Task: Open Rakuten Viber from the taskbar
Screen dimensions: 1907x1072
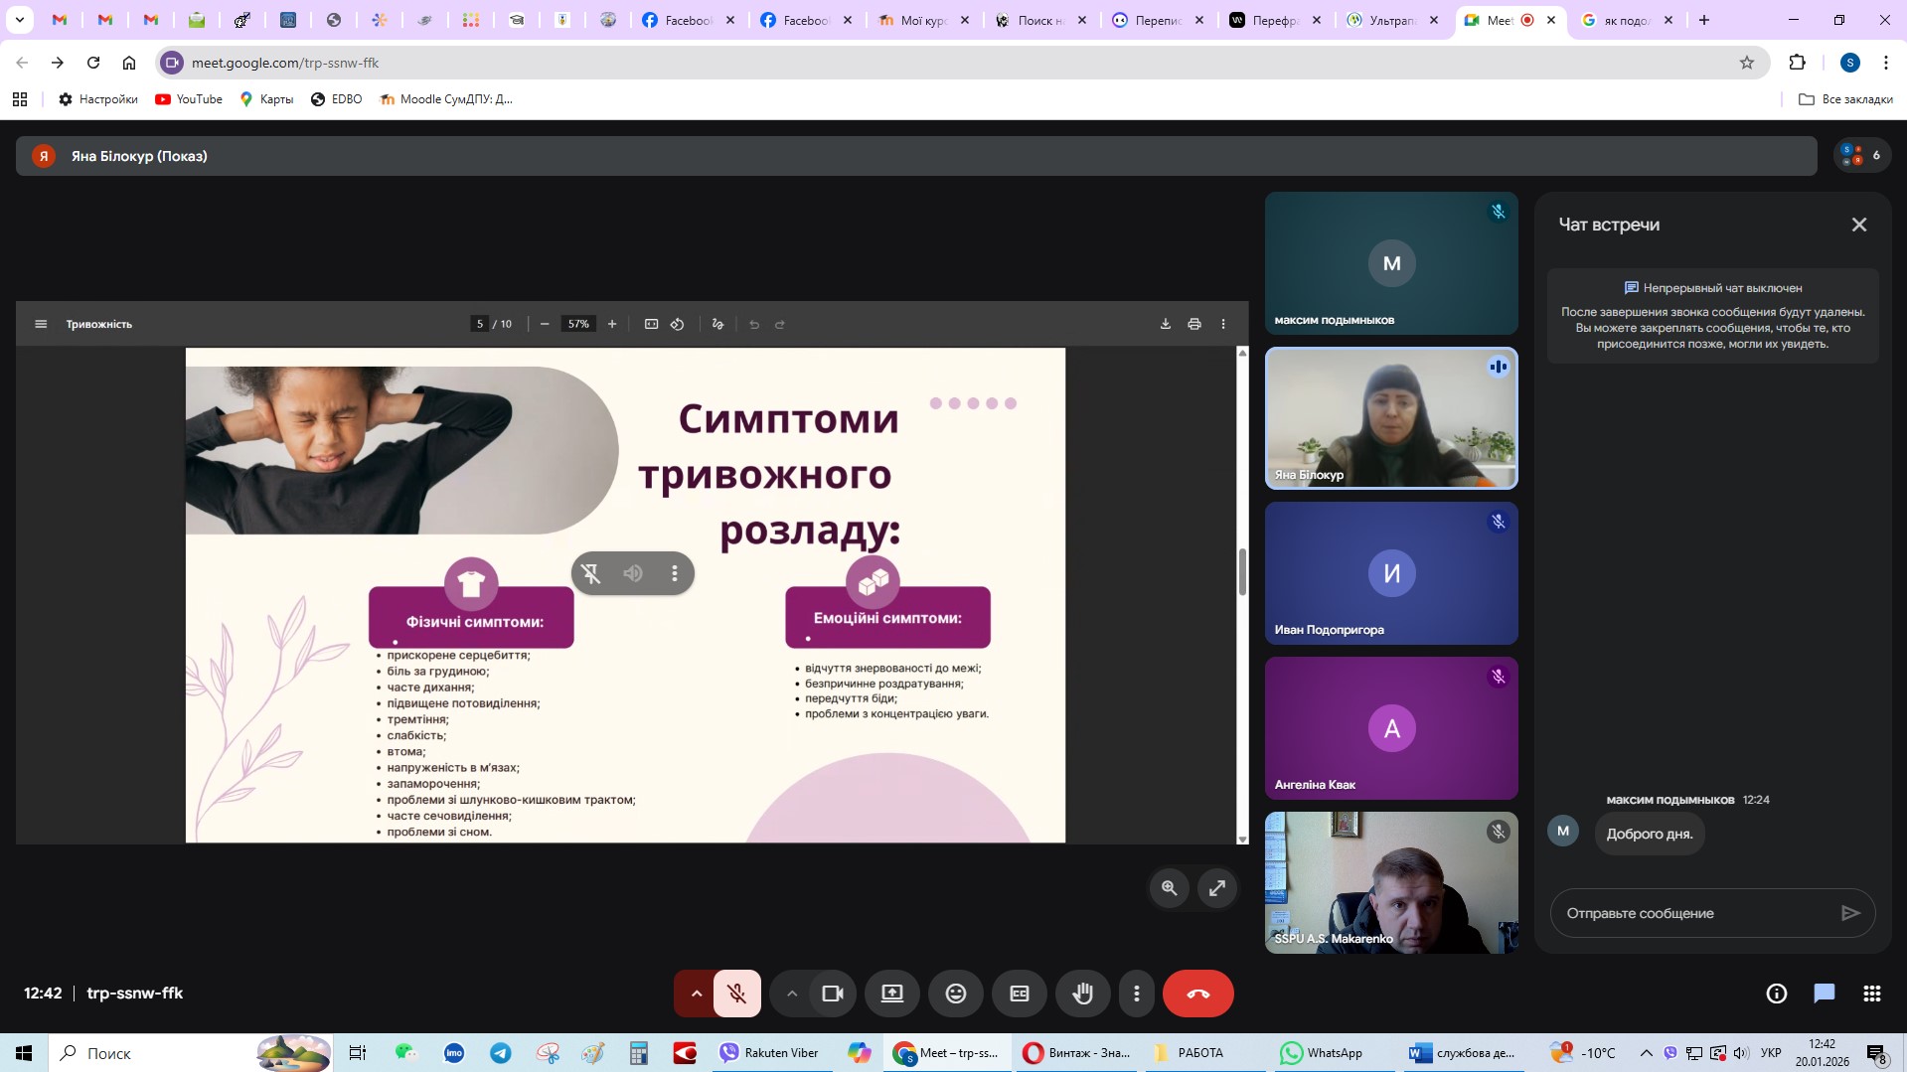Action: click(x=769, y=1053)
